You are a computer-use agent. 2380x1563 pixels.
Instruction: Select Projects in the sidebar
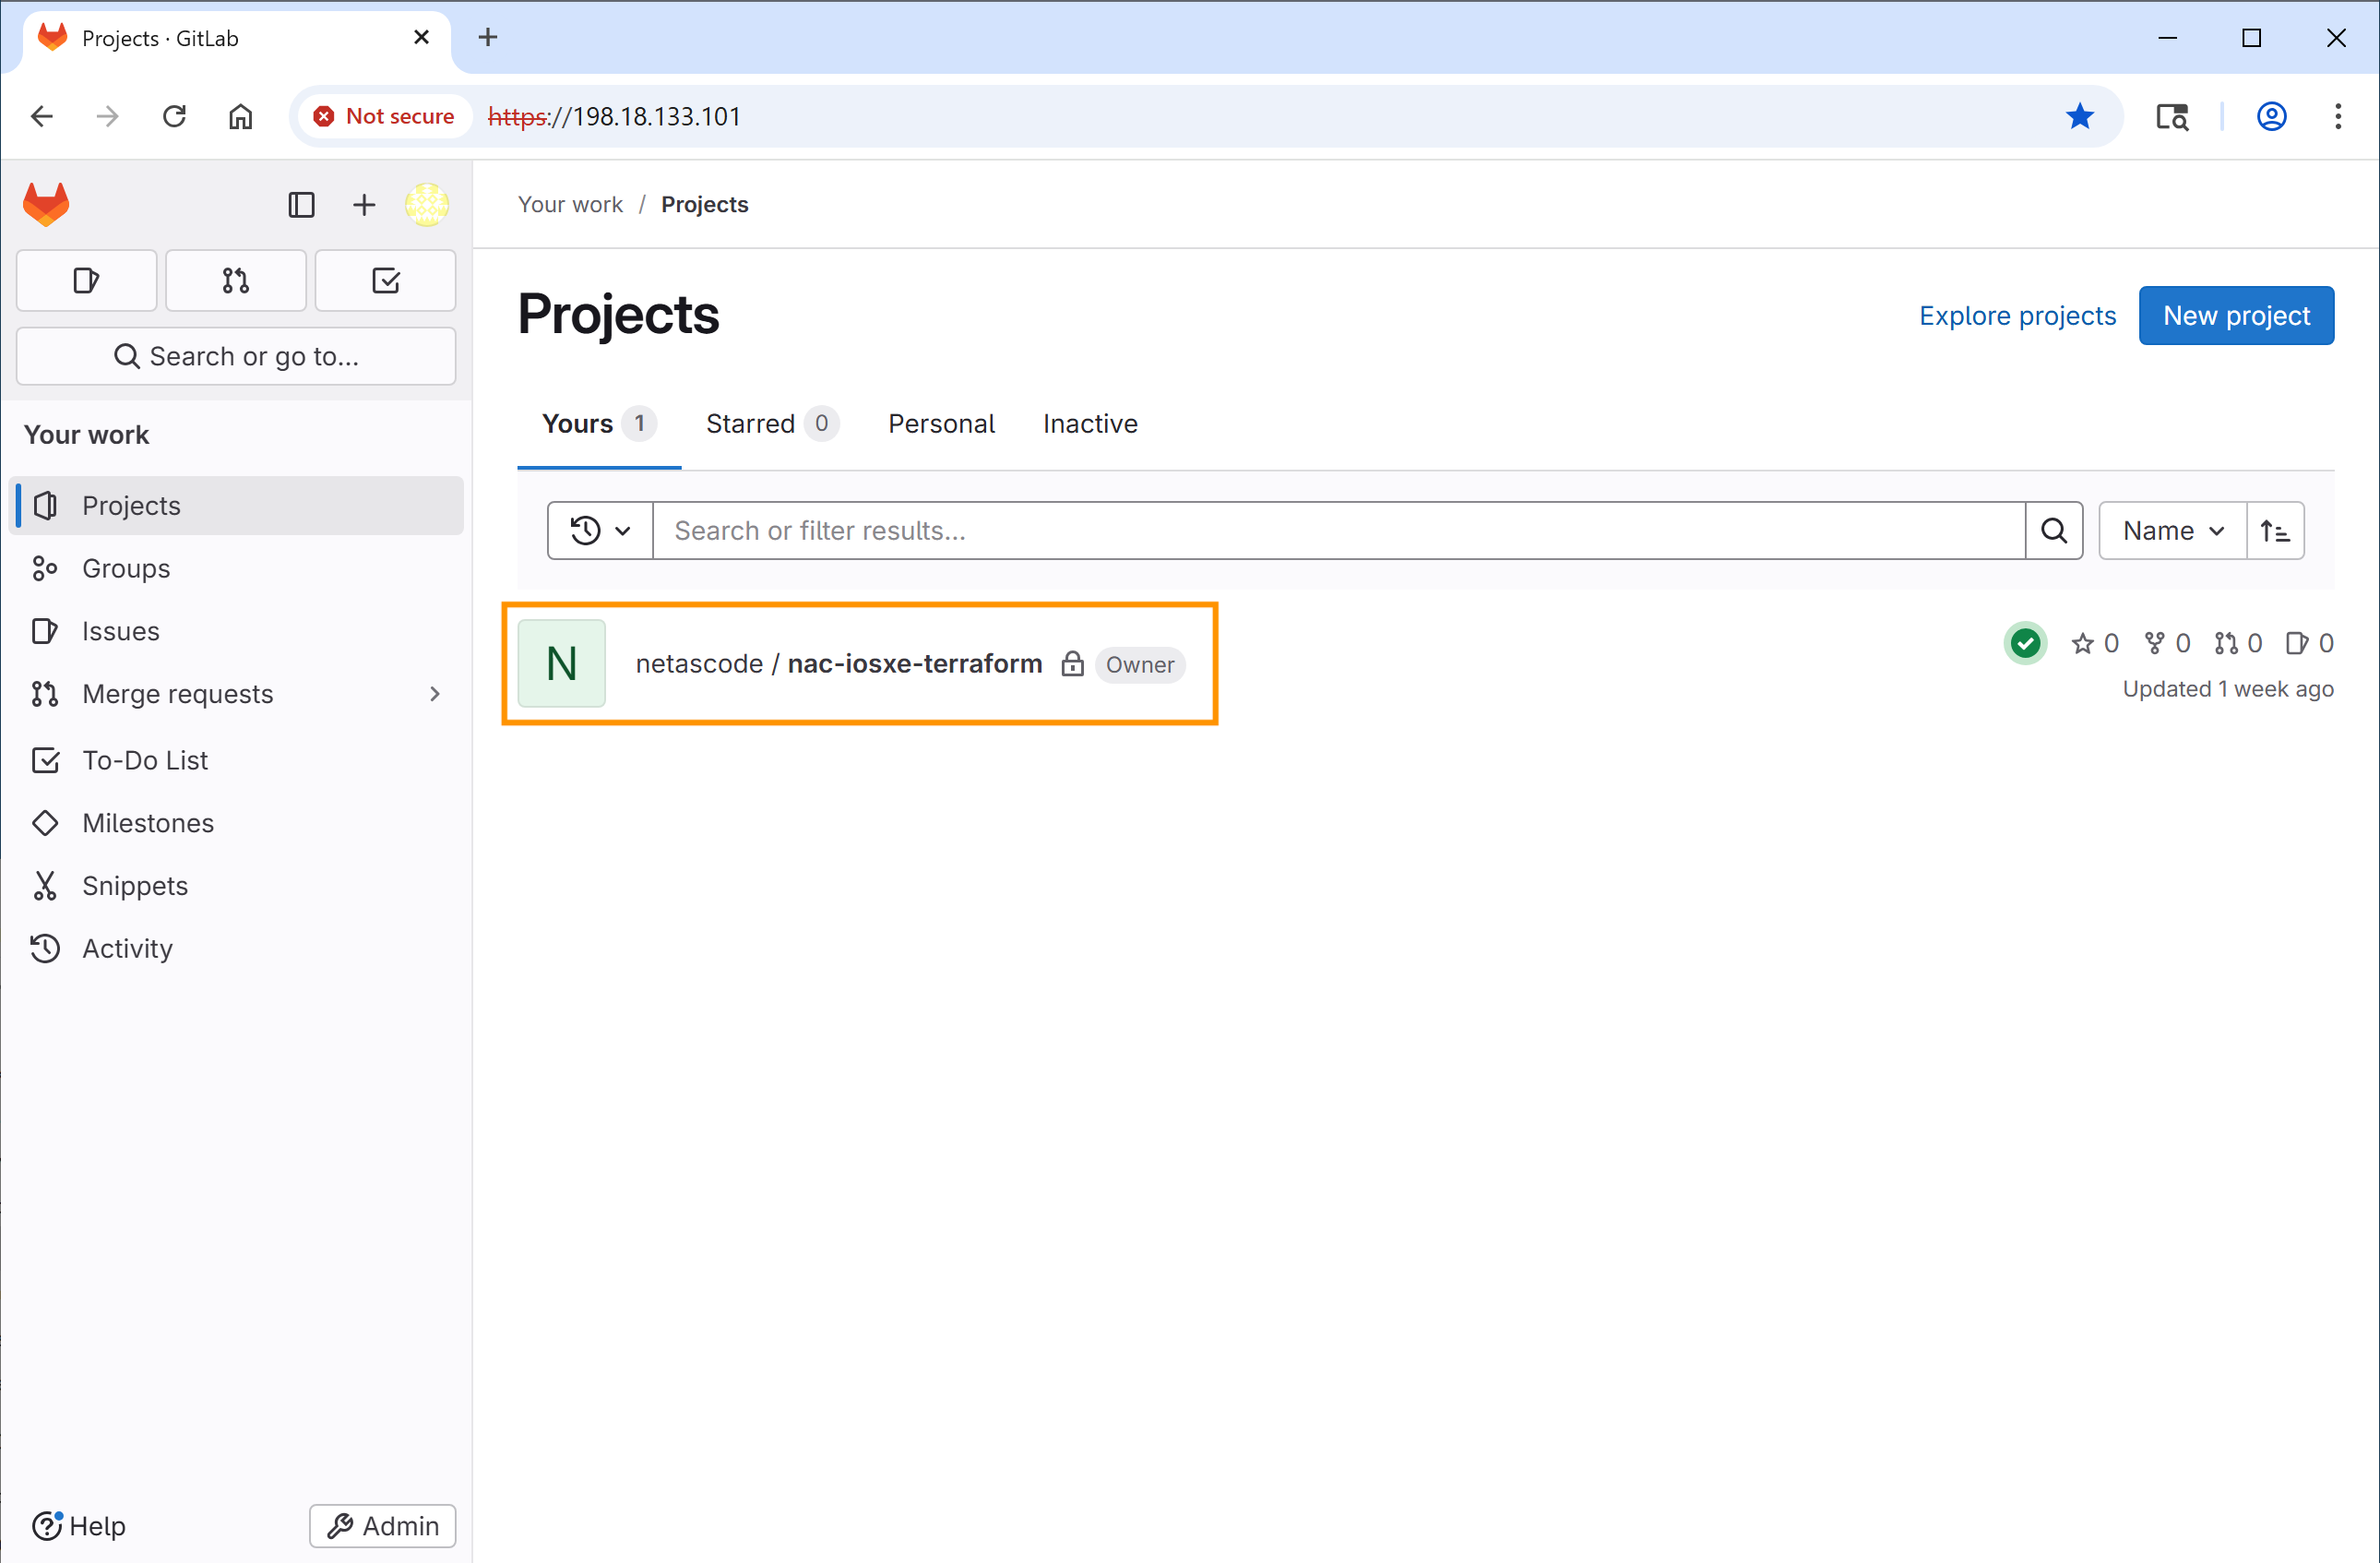click(x=236, y=505)
